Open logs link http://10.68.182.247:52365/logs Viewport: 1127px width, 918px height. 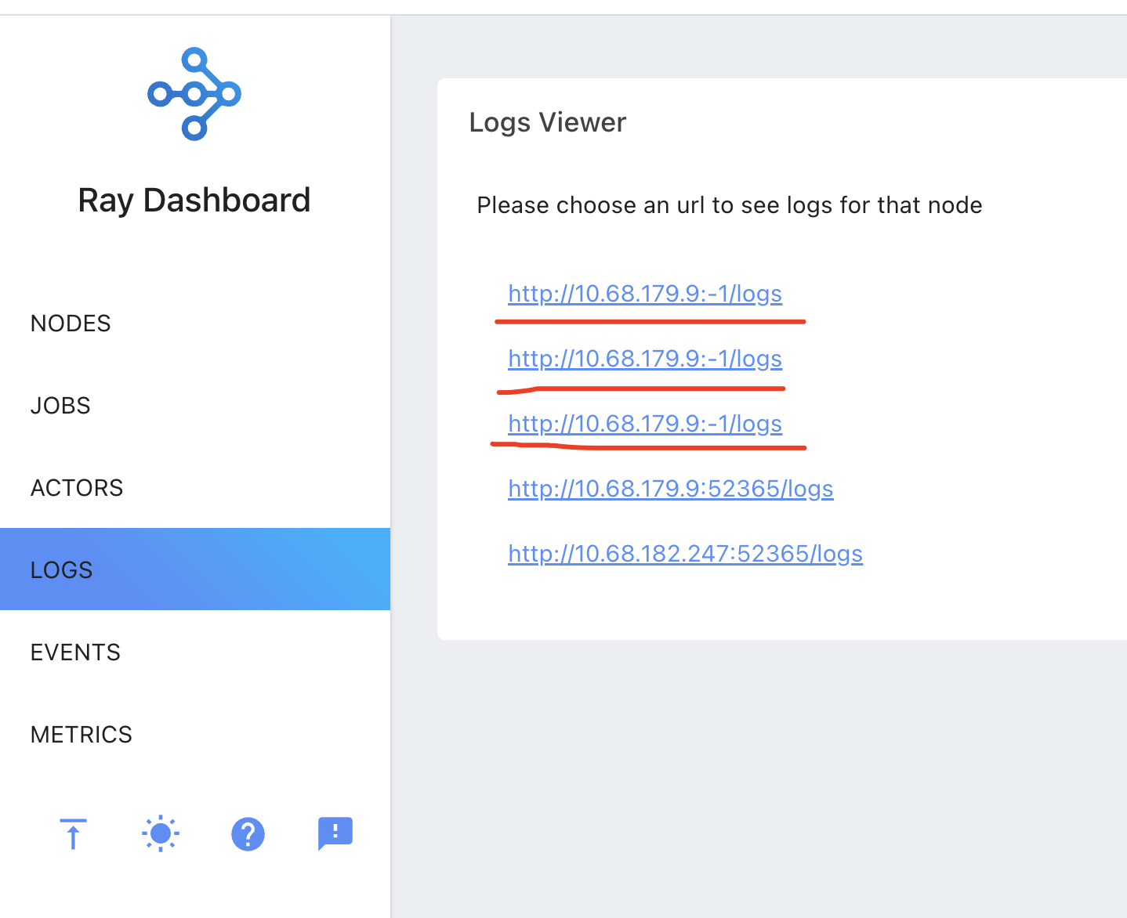click(x=684, y=553)
